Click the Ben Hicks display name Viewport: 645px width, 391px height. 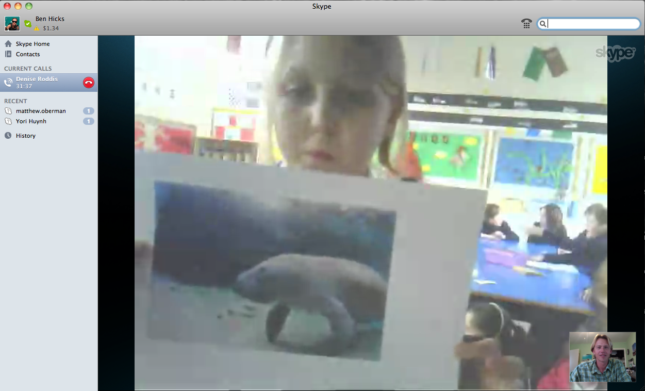pos(49,19)
